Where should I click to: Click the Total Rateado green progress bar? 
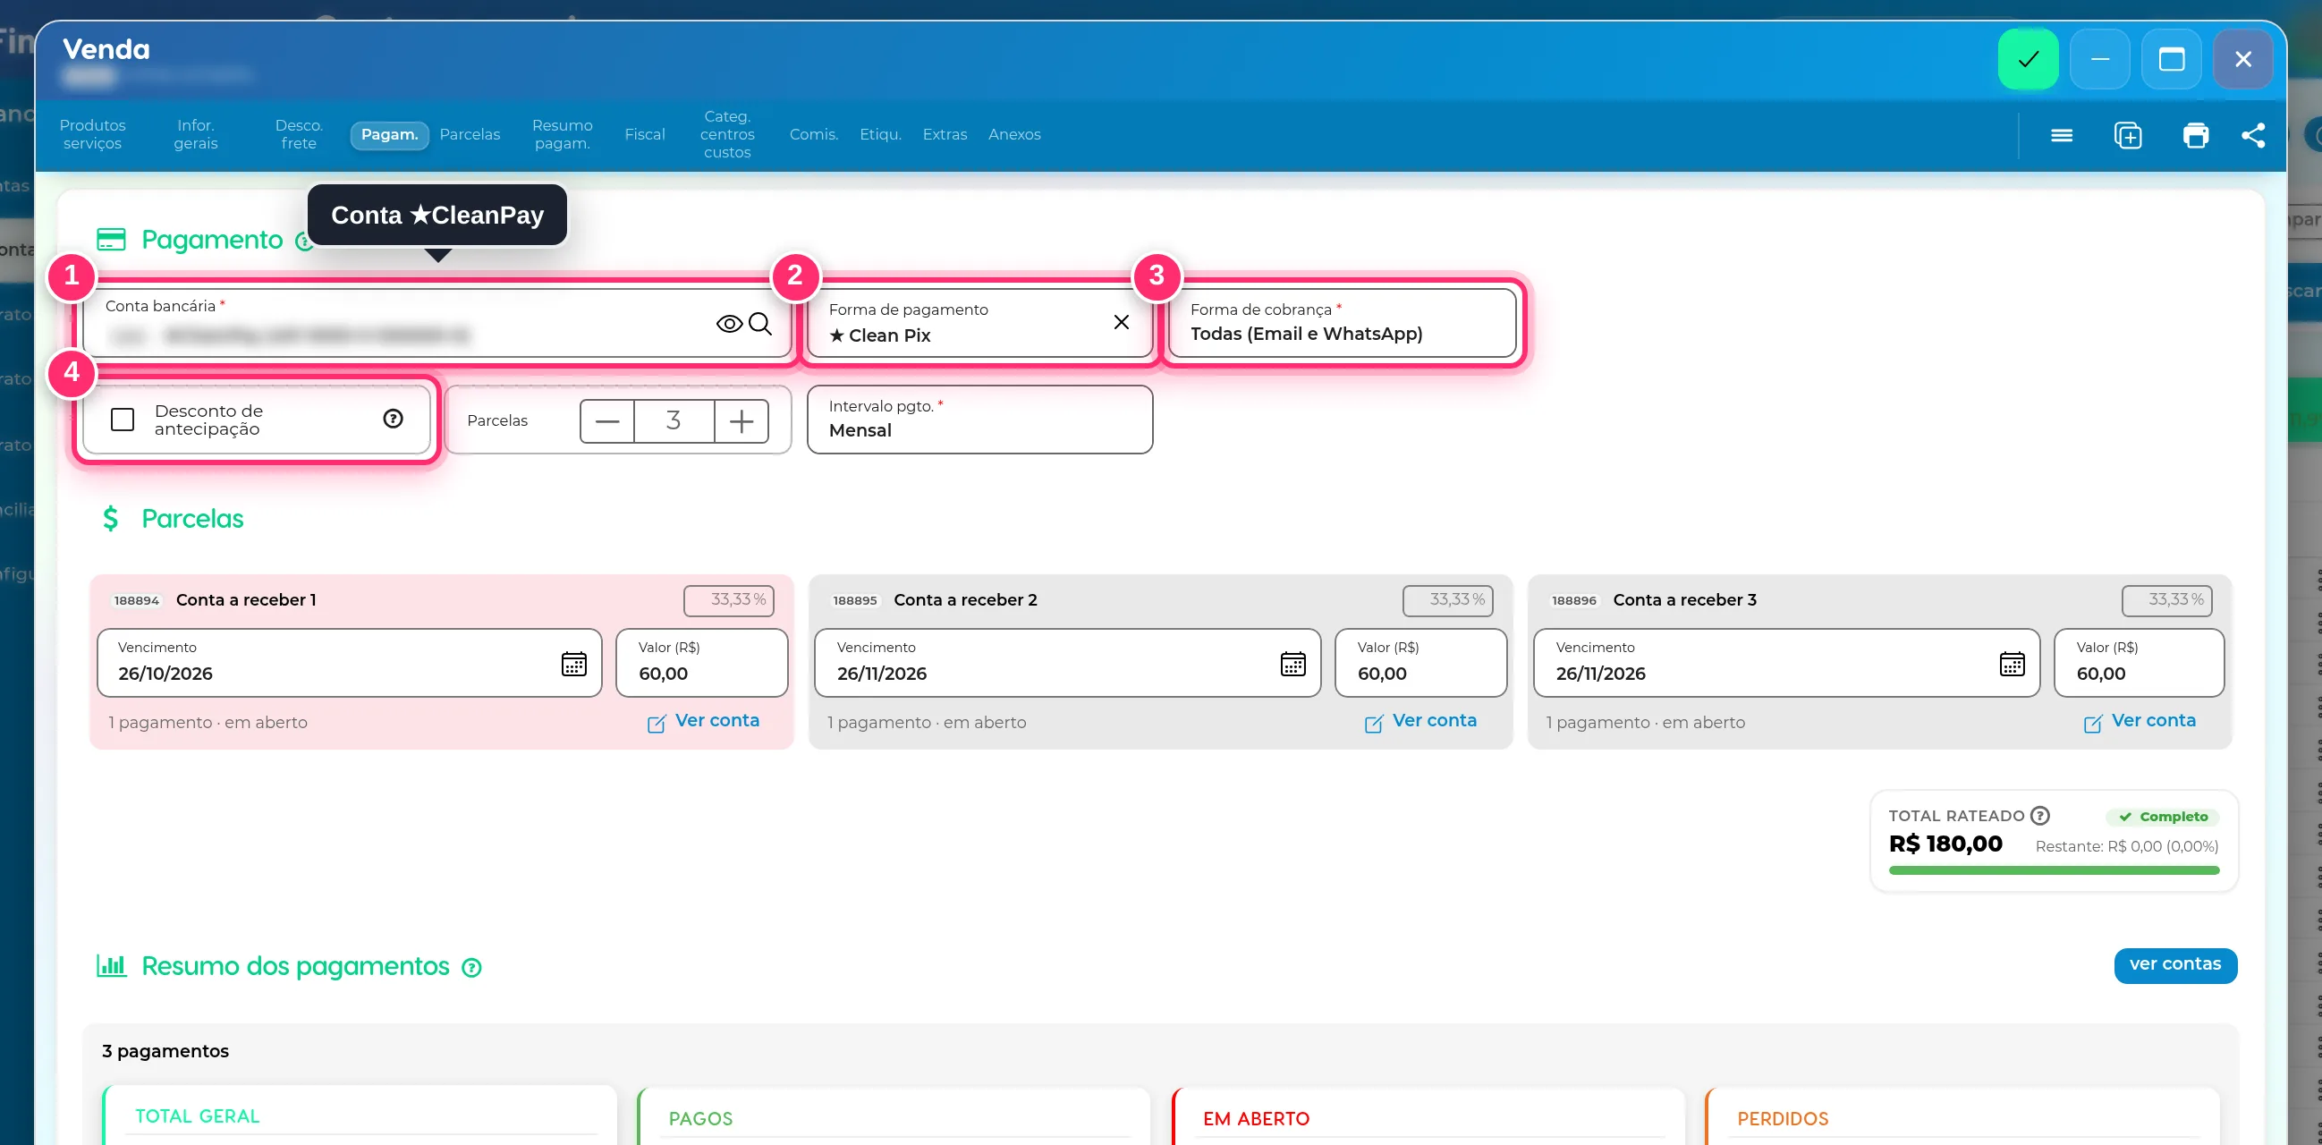coord(2054,871)
